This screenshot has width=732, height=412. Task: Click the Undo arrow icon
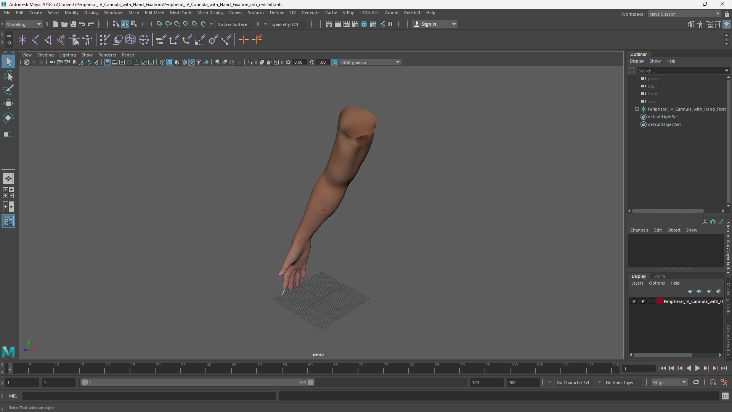click(x=82, y=24)
